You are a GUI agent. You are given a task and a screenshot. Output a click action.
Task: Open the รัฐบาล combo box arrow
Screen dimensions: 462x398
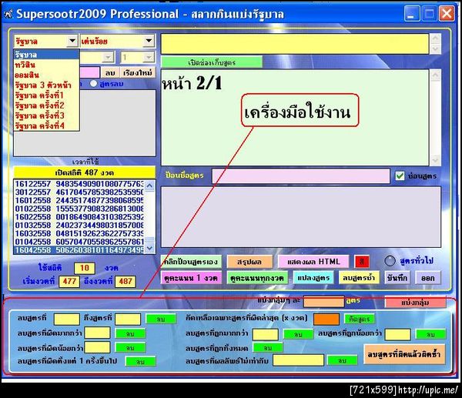pos(72,41)
